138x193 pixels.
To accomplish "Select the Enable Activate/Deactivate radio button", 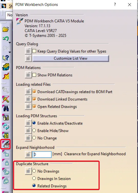I will coord(34,123).
